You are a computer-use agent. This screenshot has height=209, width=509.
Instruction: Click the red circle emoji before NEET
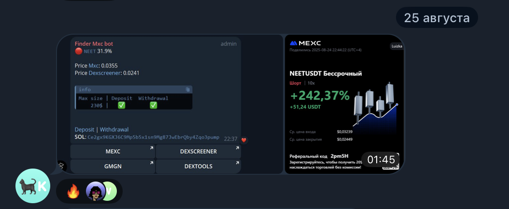(79, 51)
